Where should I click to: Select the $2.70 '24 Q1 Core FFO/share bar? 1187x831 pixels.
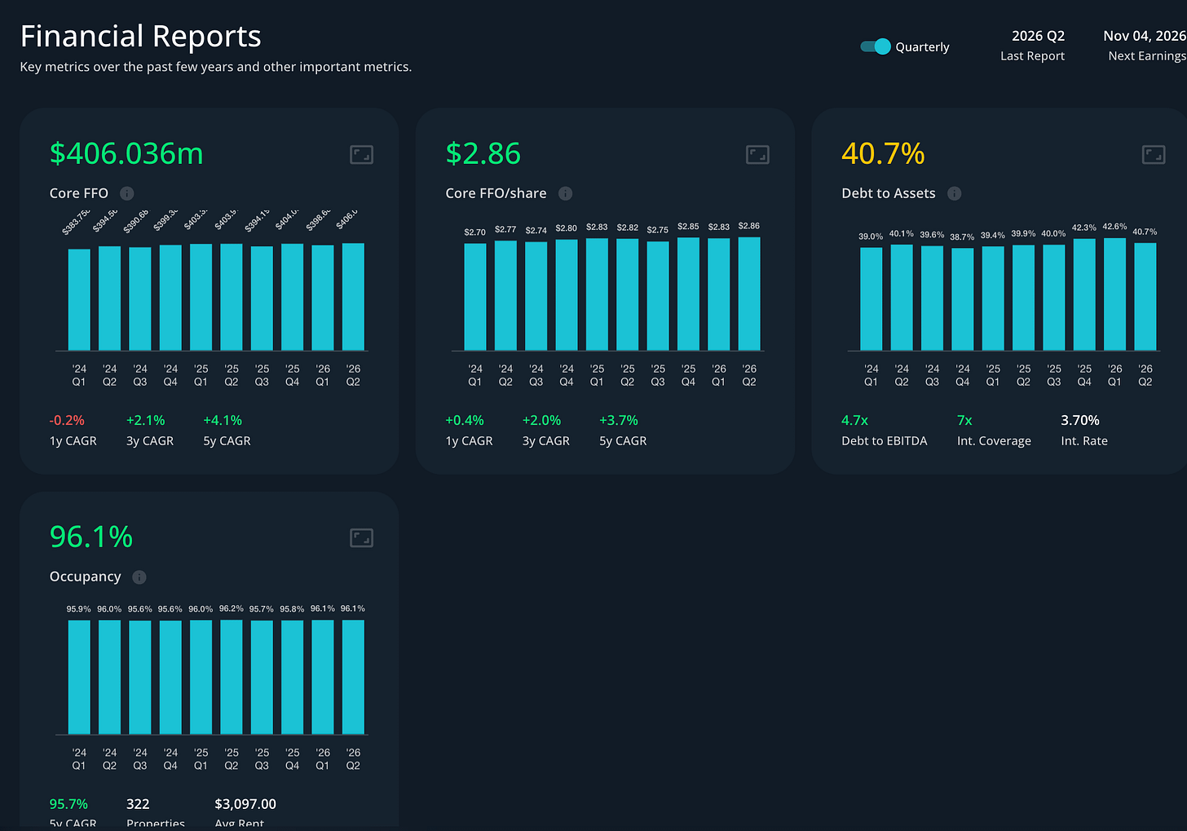click(x=475, y=297)
